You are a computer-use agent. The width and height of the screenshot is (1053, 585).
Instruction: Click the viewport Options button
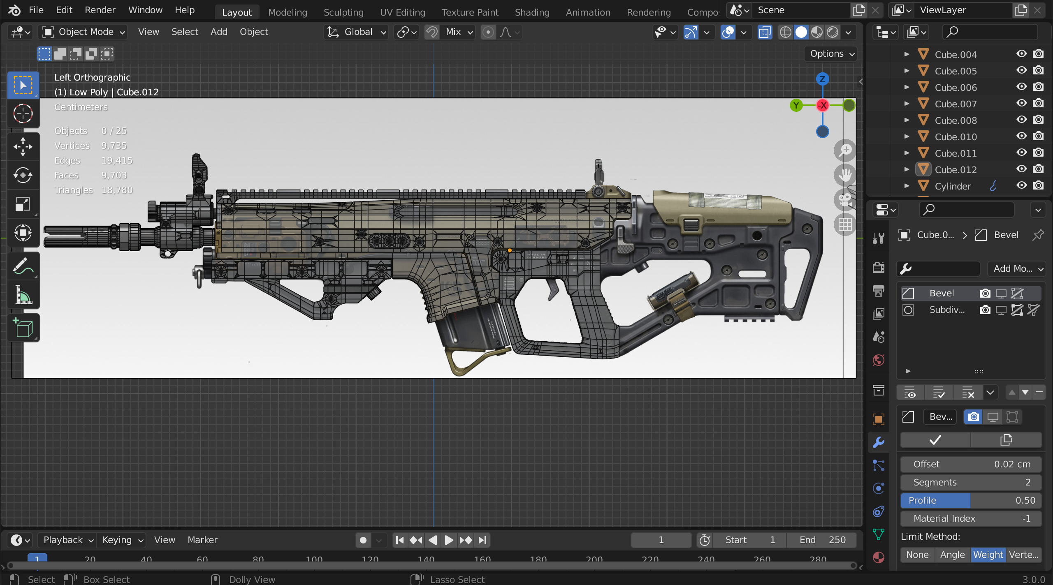pyautogui.click(x=831, y=54)
